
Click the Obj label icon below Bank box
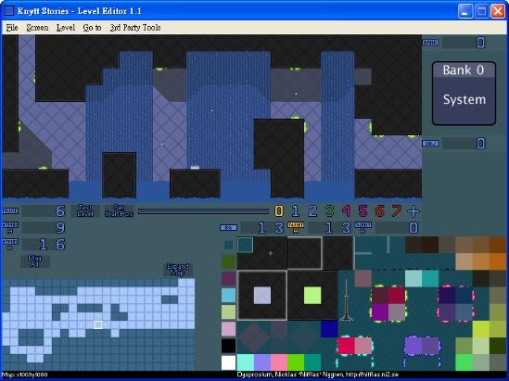[x=431, y=144]
